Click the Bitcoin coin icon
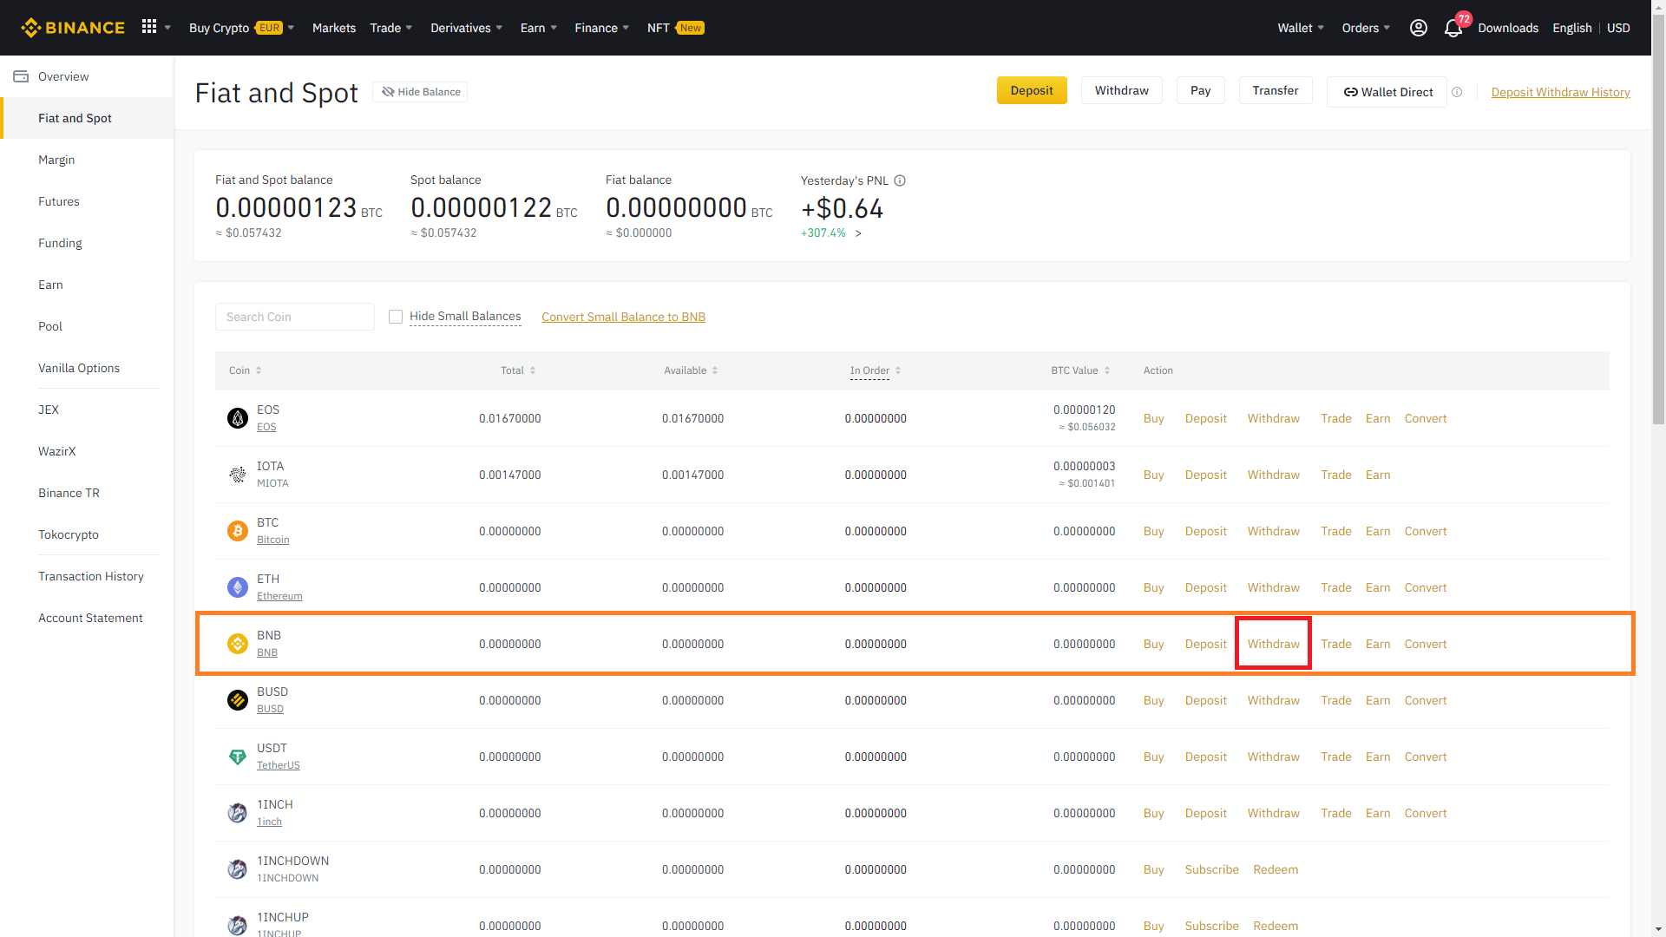 (238, 531)
